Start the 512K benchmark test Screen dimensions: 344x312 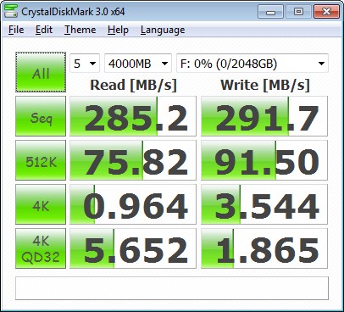41,160
